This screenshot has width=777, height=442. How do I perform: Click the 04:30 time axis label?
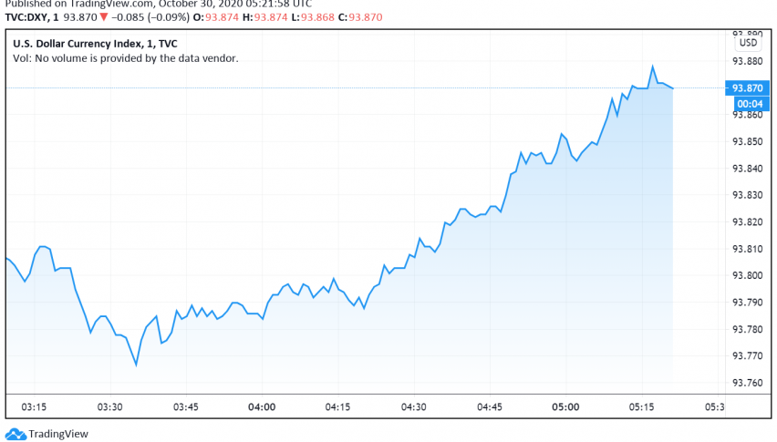point(414,407)
